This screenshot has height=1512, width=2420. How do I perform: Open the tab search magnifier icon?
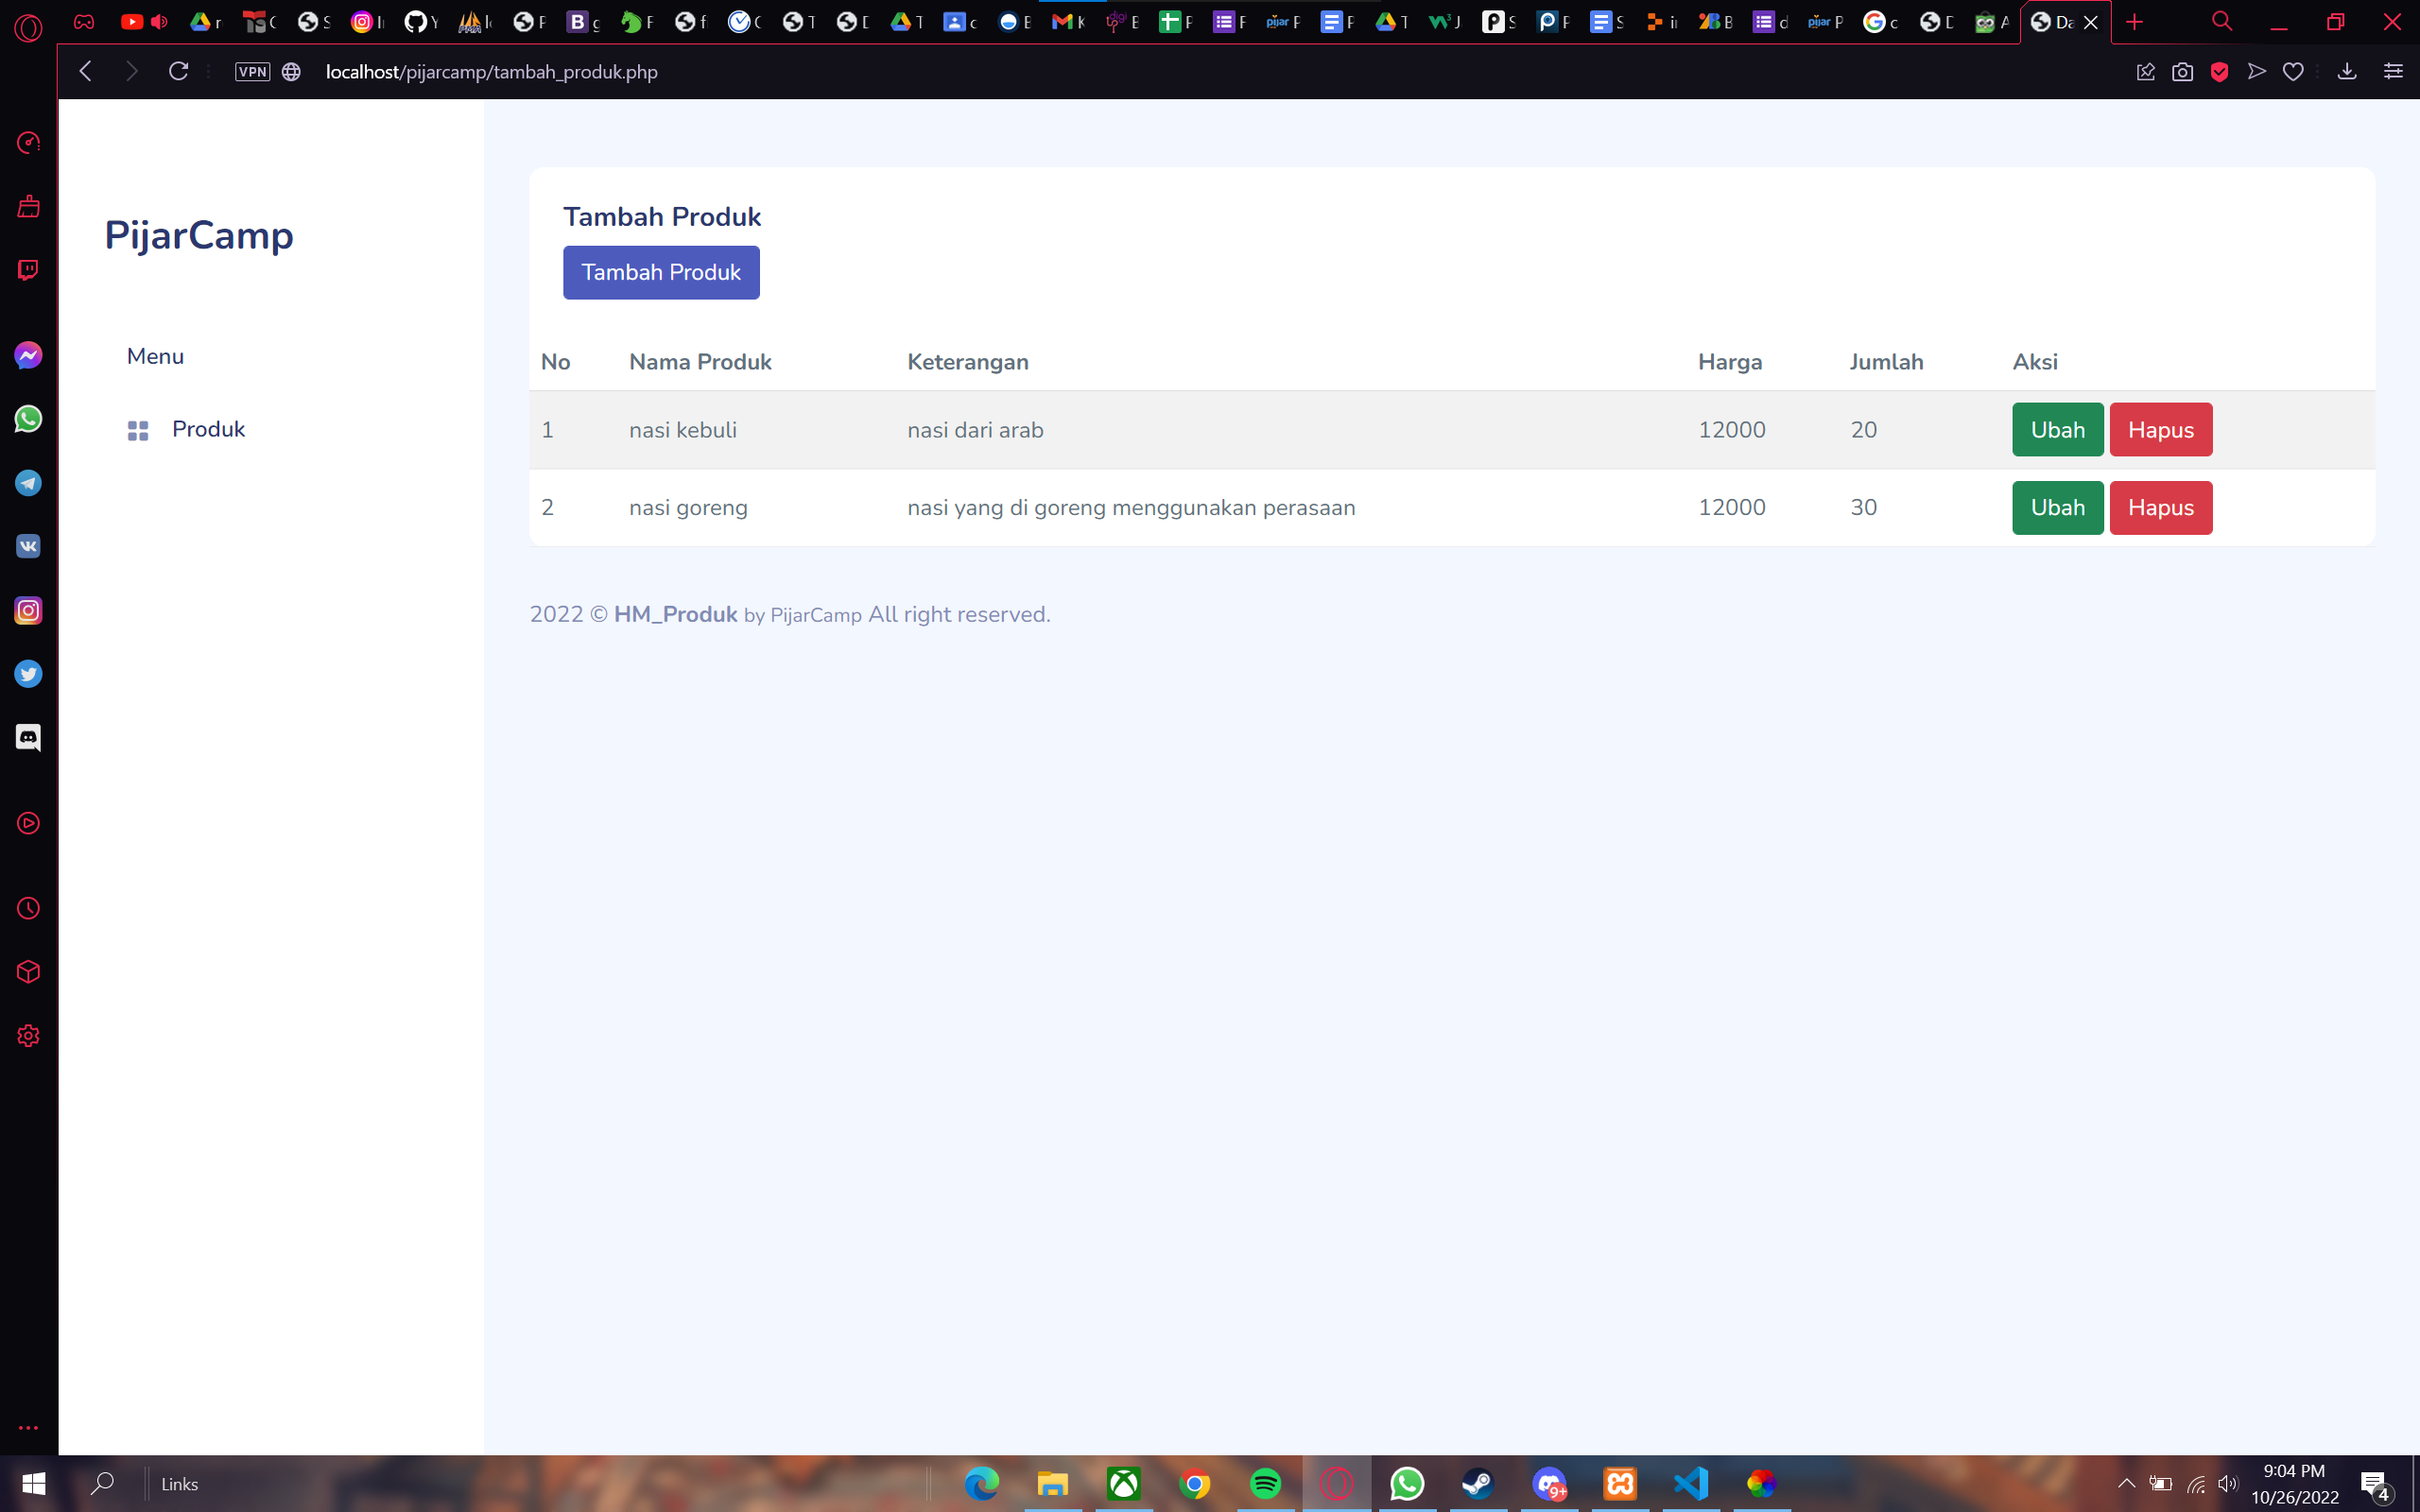click(2221, 22)
